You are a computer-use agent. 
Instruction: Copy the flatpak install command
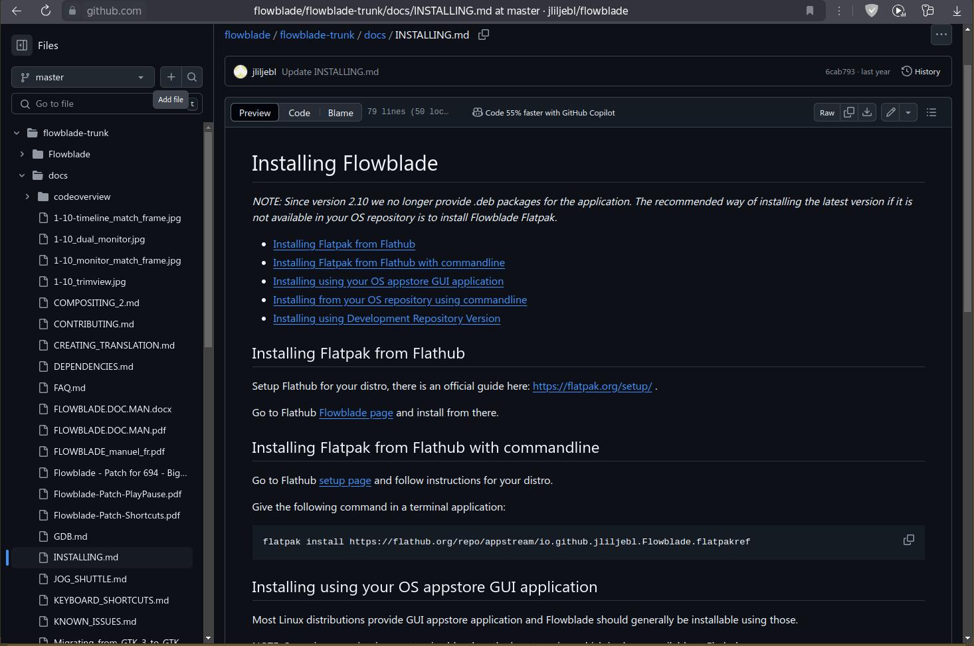(x=908, y=540)
